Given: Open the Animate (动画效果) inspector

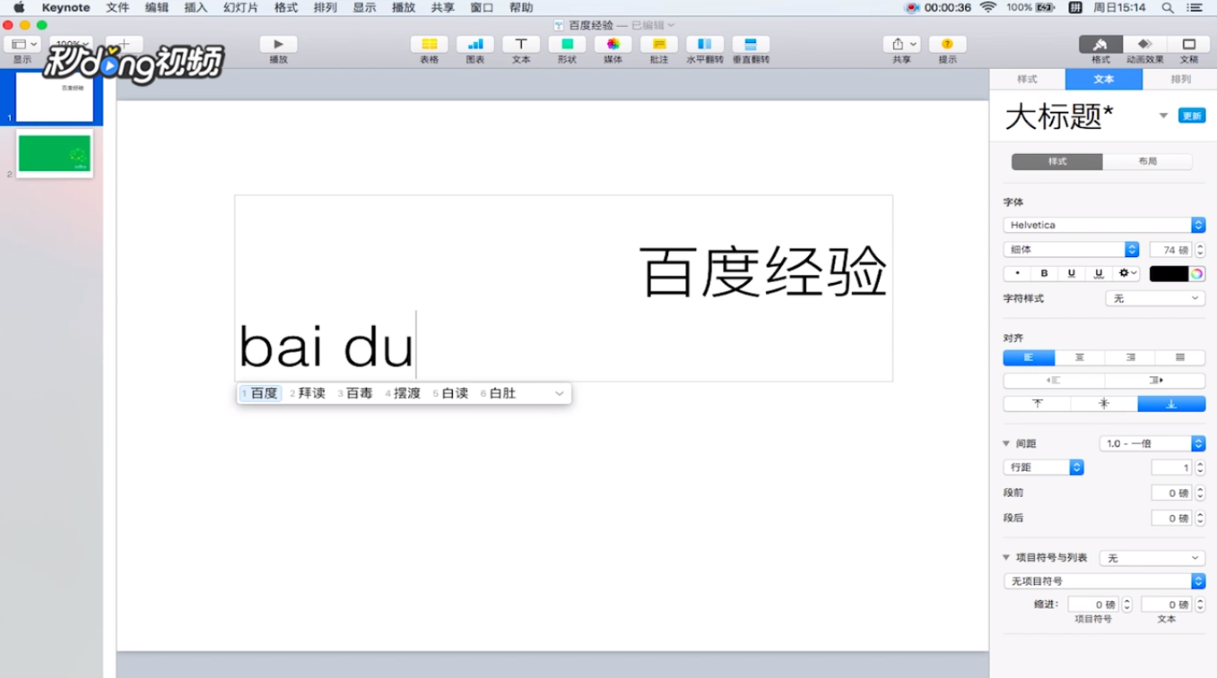Looking at the screenshot, I should coord(1144,44).
